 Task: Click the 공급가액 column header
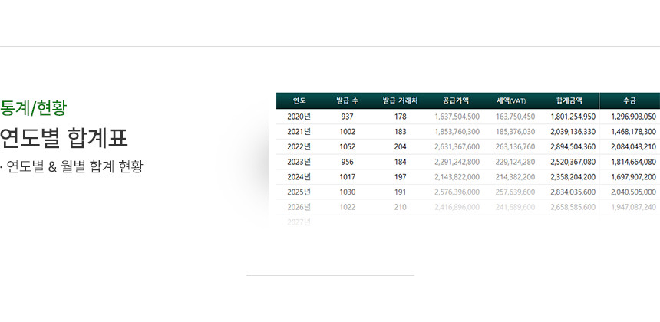point(457,100)
